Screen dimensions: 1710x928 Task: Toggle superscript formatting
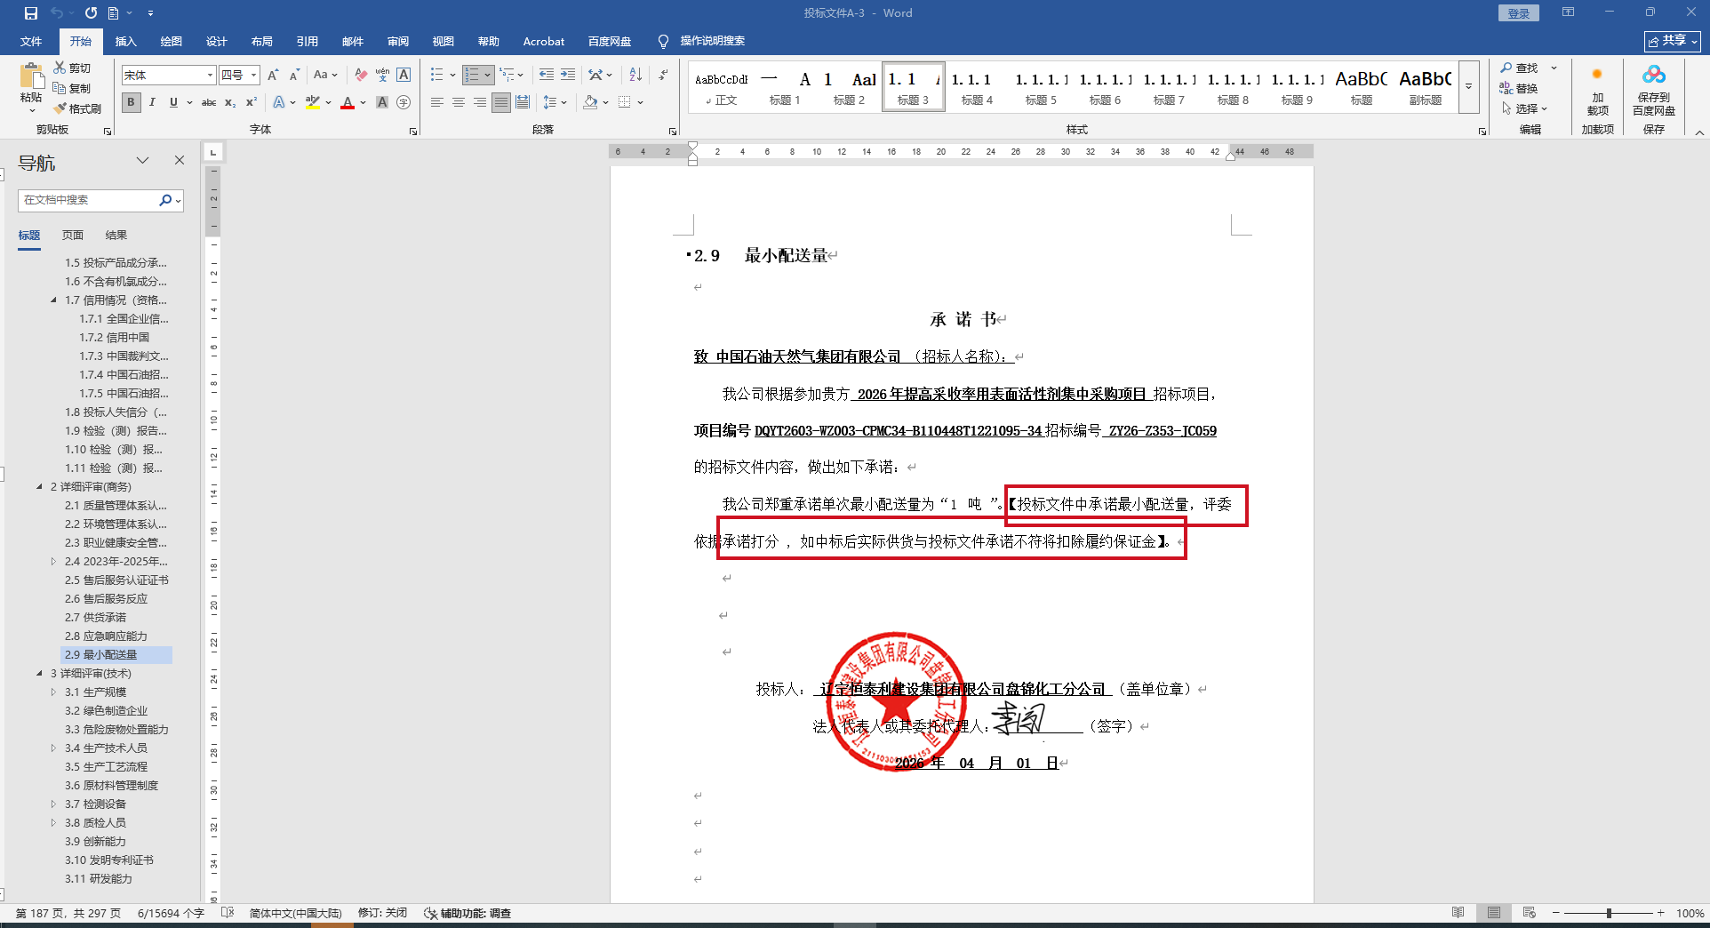pyautogui.click(x=252, y=102)
